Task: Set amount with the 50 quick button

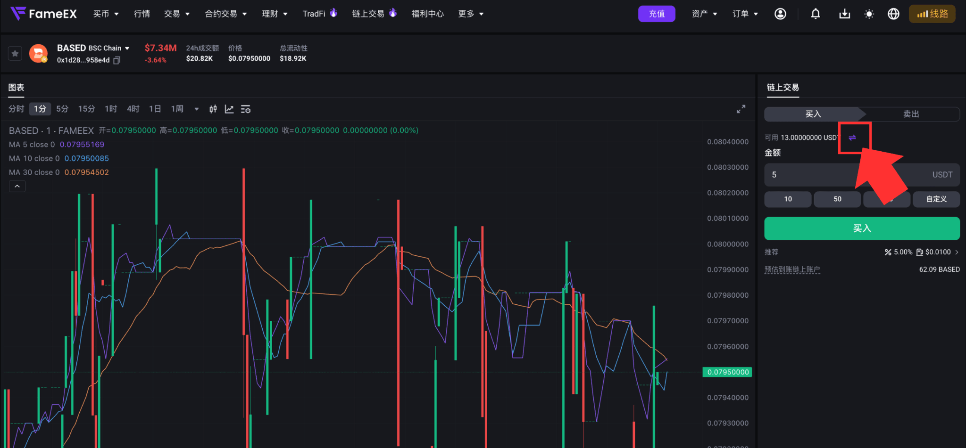Action: (838, 199)
